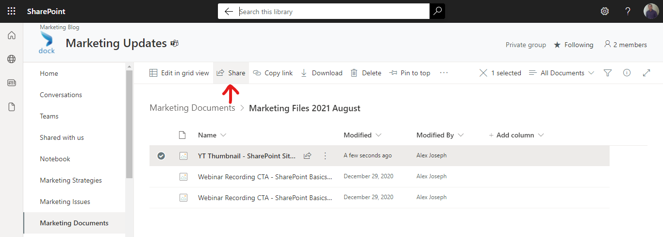
Task: Open the user profile picture
Action: pos(651,11)
